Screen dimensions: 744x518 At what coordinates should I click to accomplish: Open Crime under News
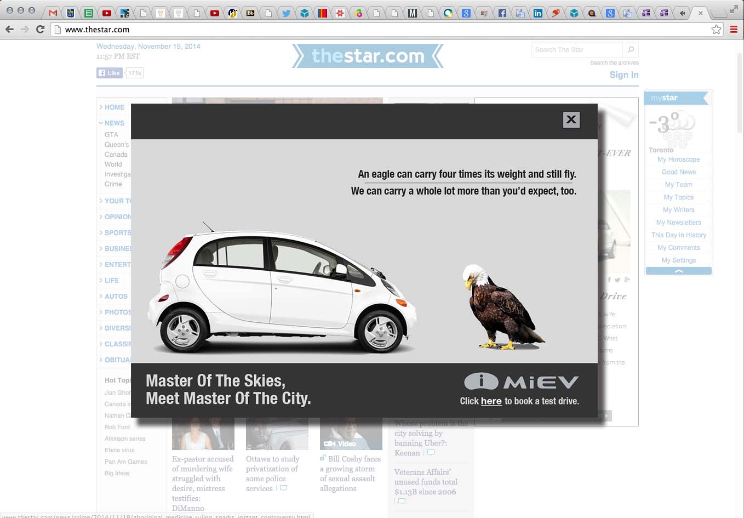pyautogui.click(x=113, y=184)
